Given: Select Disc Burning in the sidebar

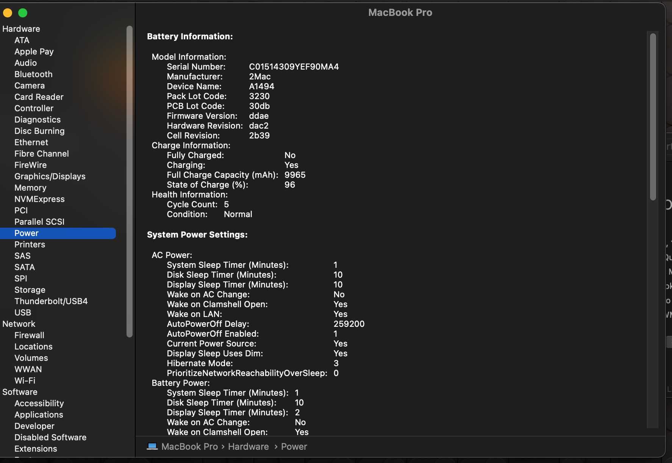Looking at the screenshot, I should coord(39,131).
